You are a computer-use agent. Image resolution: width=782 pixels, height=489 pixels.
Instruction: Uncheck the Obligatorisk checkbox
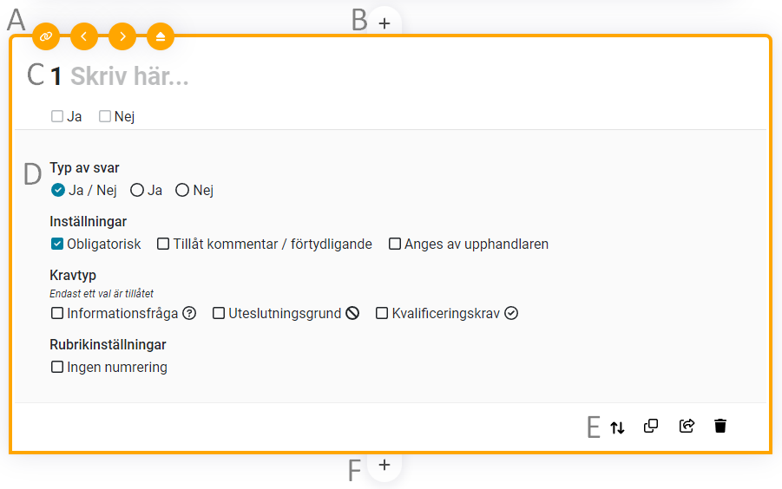[57, 244]
